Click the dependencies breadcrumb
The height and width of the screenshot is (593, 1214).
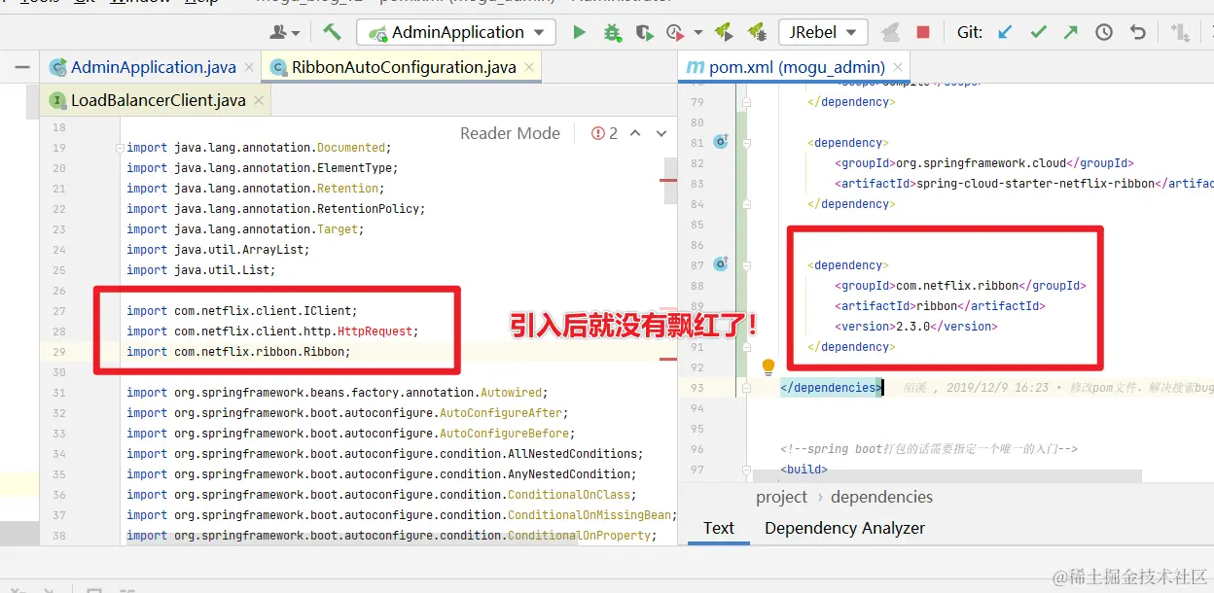pos(881,497)
